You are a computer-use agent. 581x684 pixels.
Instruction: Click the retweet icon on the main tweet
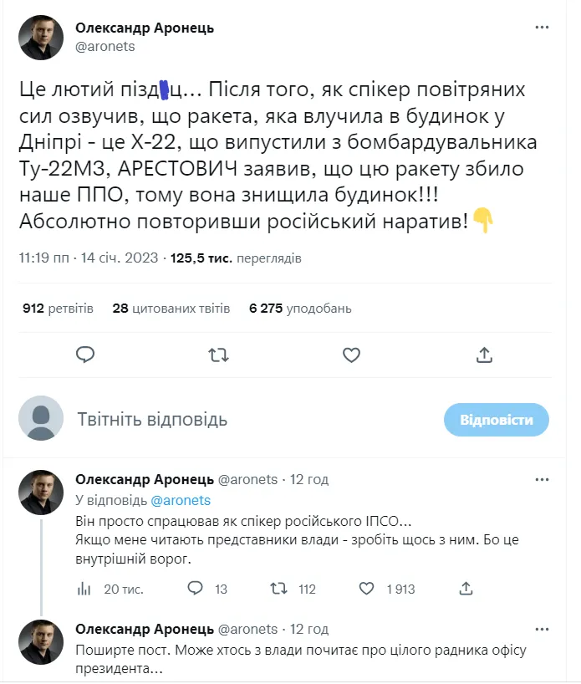click(218, 355)
